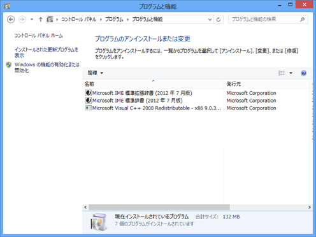
Task: Click the horizontal scrollbar thumb
Action: click(x=159, y=207)
